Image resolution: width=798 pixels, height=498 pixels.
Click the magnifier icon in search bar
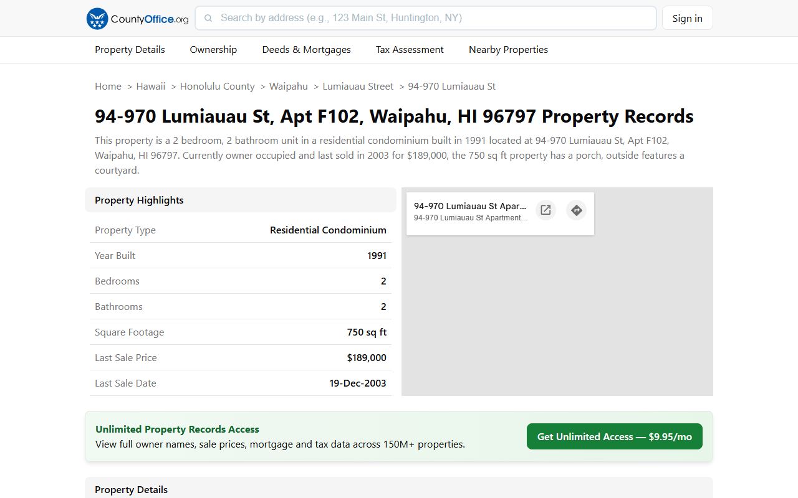[x=208, y=18]
